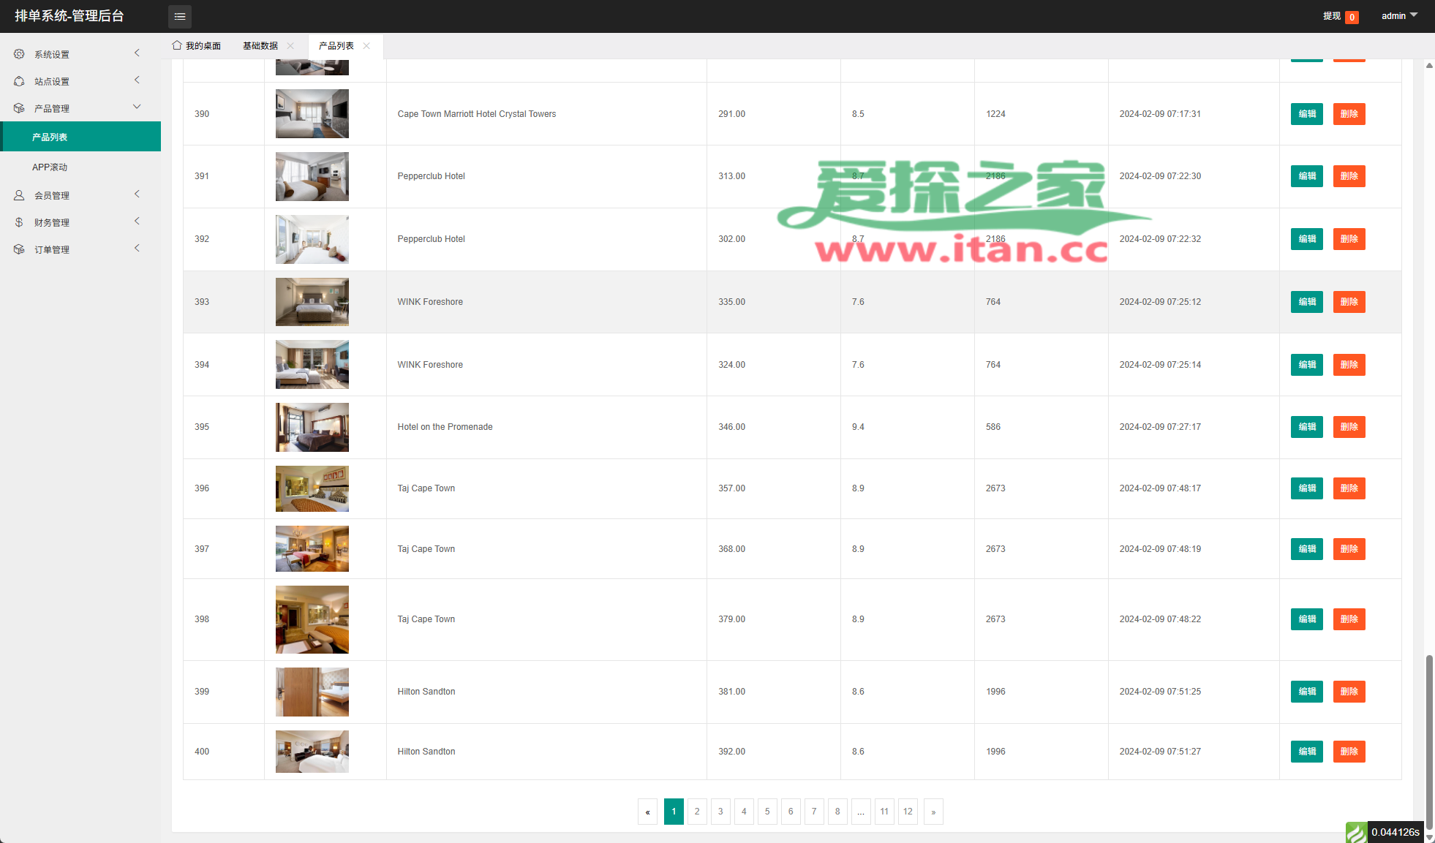Select timestamp 2024-02-09 07:51:27

1160,752
